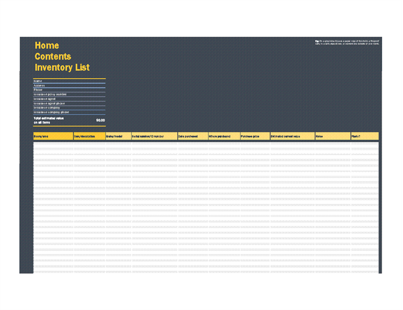Select the Where purchased column header
This screenshot has height=310, width=403.
[x=223, y=137]
